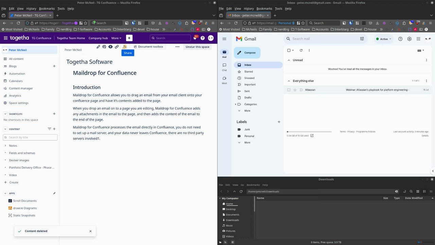Collapse the Unread section in Gmail

tap(289, 60)
